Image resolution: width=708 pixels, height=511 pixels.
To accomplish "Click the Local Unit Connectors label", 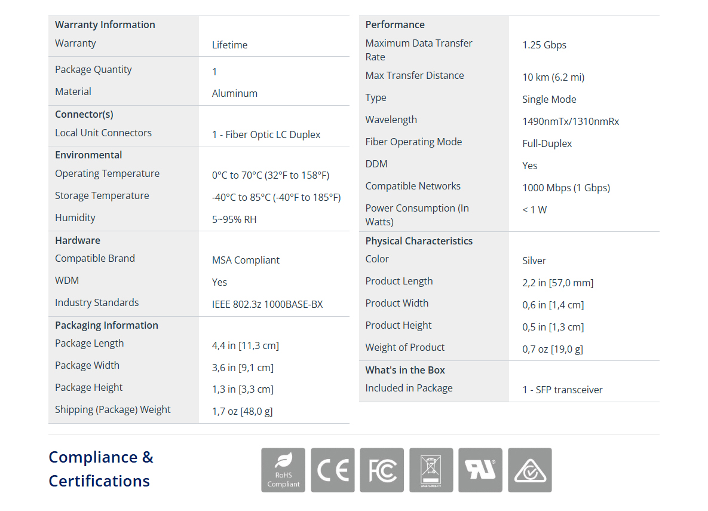I will click(103, 133).
